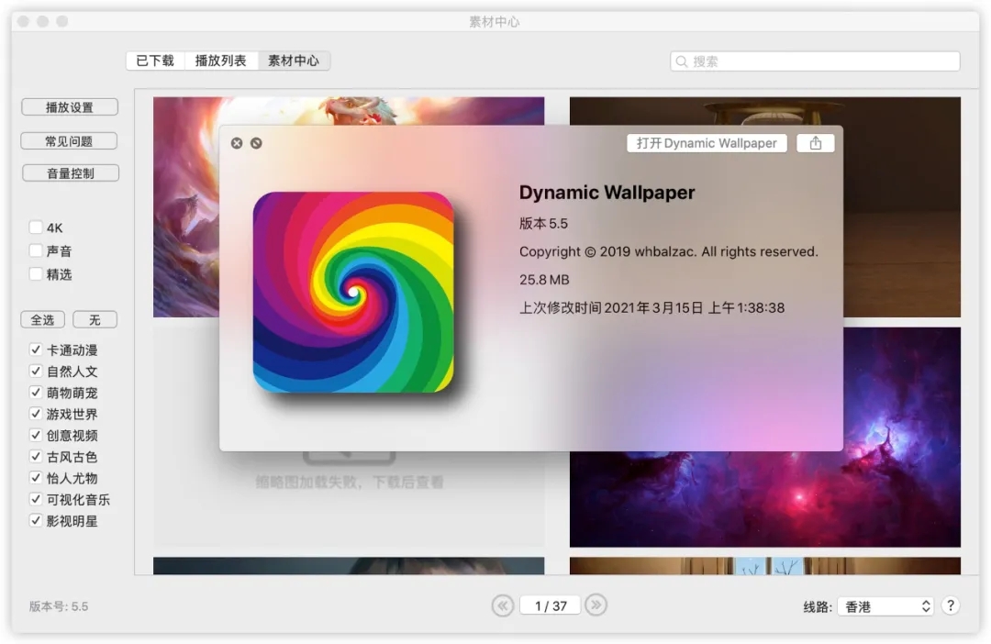The height and width of the screenshot is (644, 991).
Task: Click the 版本 5.5 text in the popup
Action: click(543, 224)
